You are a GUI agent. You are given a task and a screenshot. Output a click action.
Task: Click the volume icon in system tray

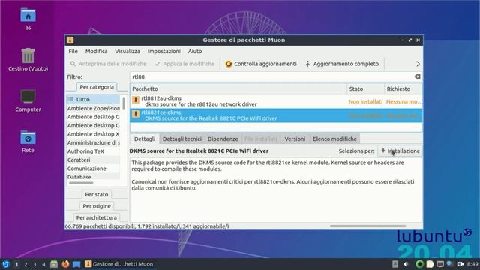click(x=406, y=264)
